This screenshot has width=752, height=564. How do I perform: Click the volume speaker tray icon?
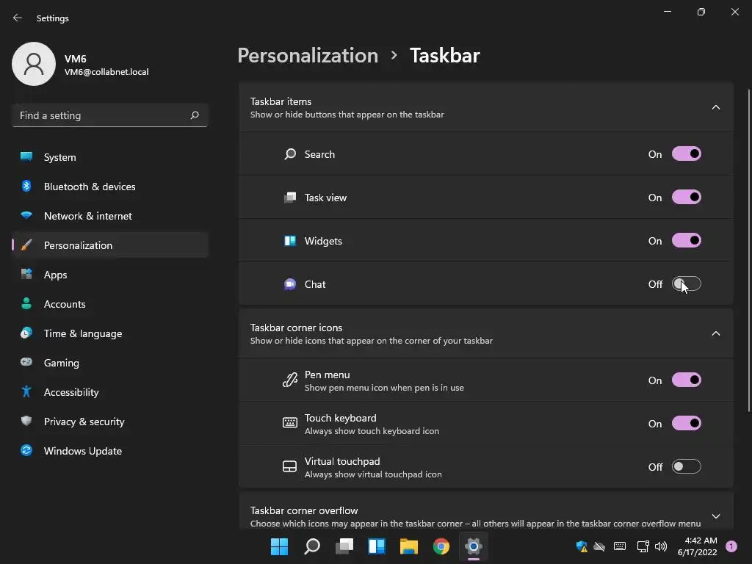661,546
